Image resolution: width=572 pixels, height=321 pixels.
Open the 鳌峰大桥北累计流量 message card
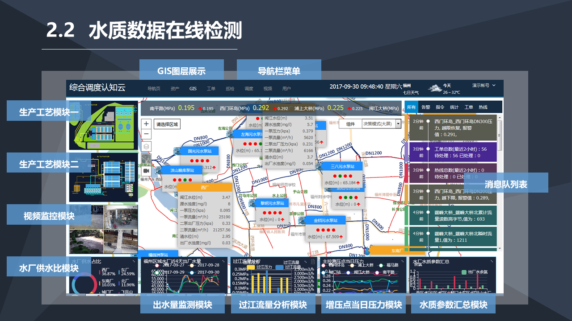(453, 215)
